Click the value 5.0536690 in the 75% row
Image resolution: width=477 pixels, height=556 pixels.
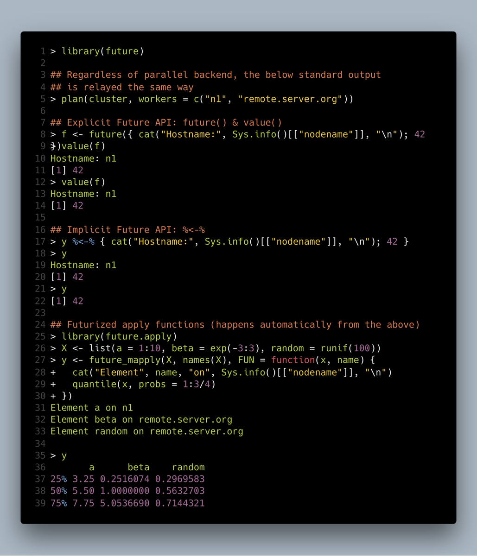tap(125, 503)
